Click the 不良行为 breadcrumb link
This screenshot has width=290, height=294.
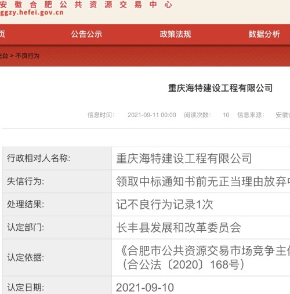coord(27,56)
